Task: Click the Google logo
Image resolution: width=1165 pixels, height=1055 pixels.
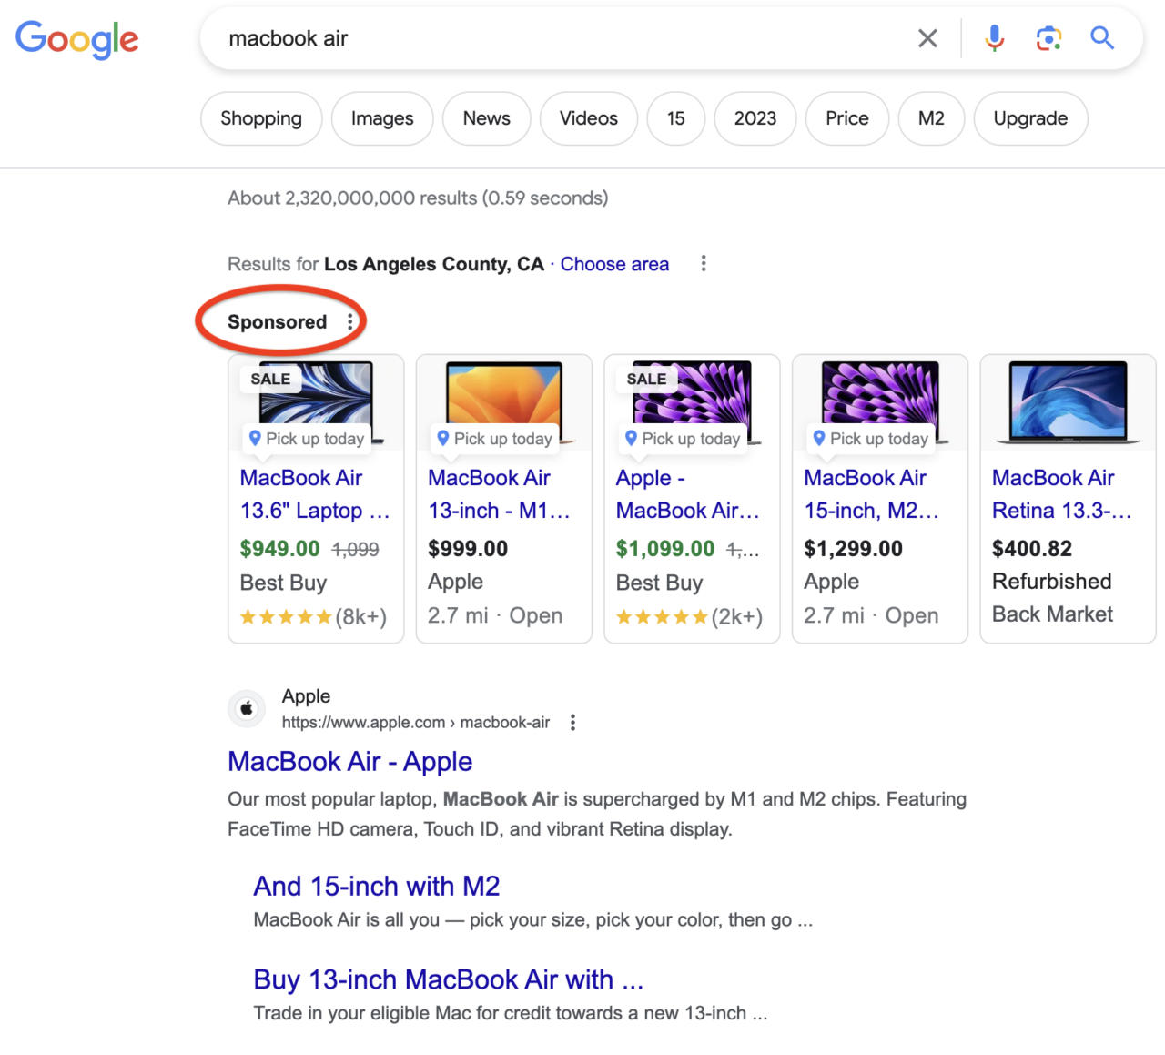Action: 77,39
